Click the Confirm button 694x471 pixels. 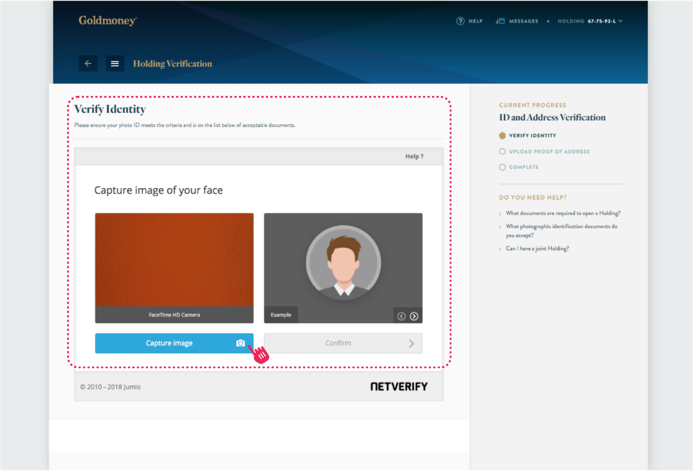tap(343, 343)
